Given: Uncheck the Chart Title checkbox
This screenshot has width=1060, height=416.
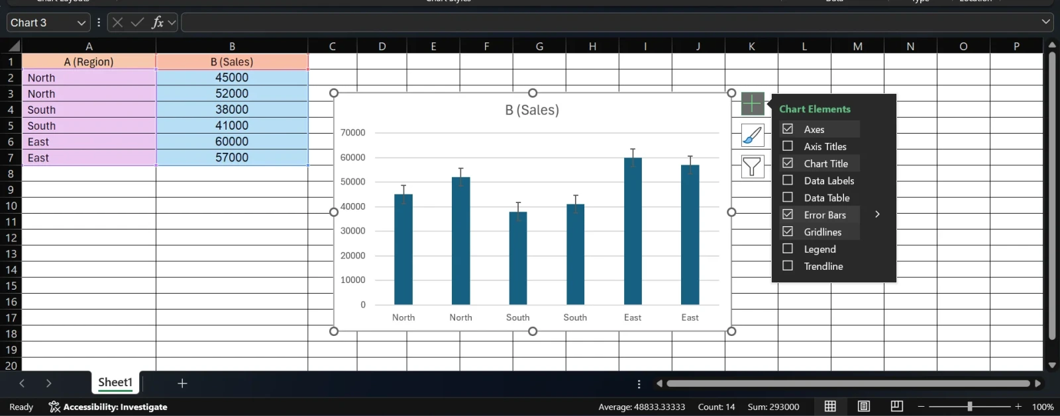Looking at the screenshot, I should 788,163.
